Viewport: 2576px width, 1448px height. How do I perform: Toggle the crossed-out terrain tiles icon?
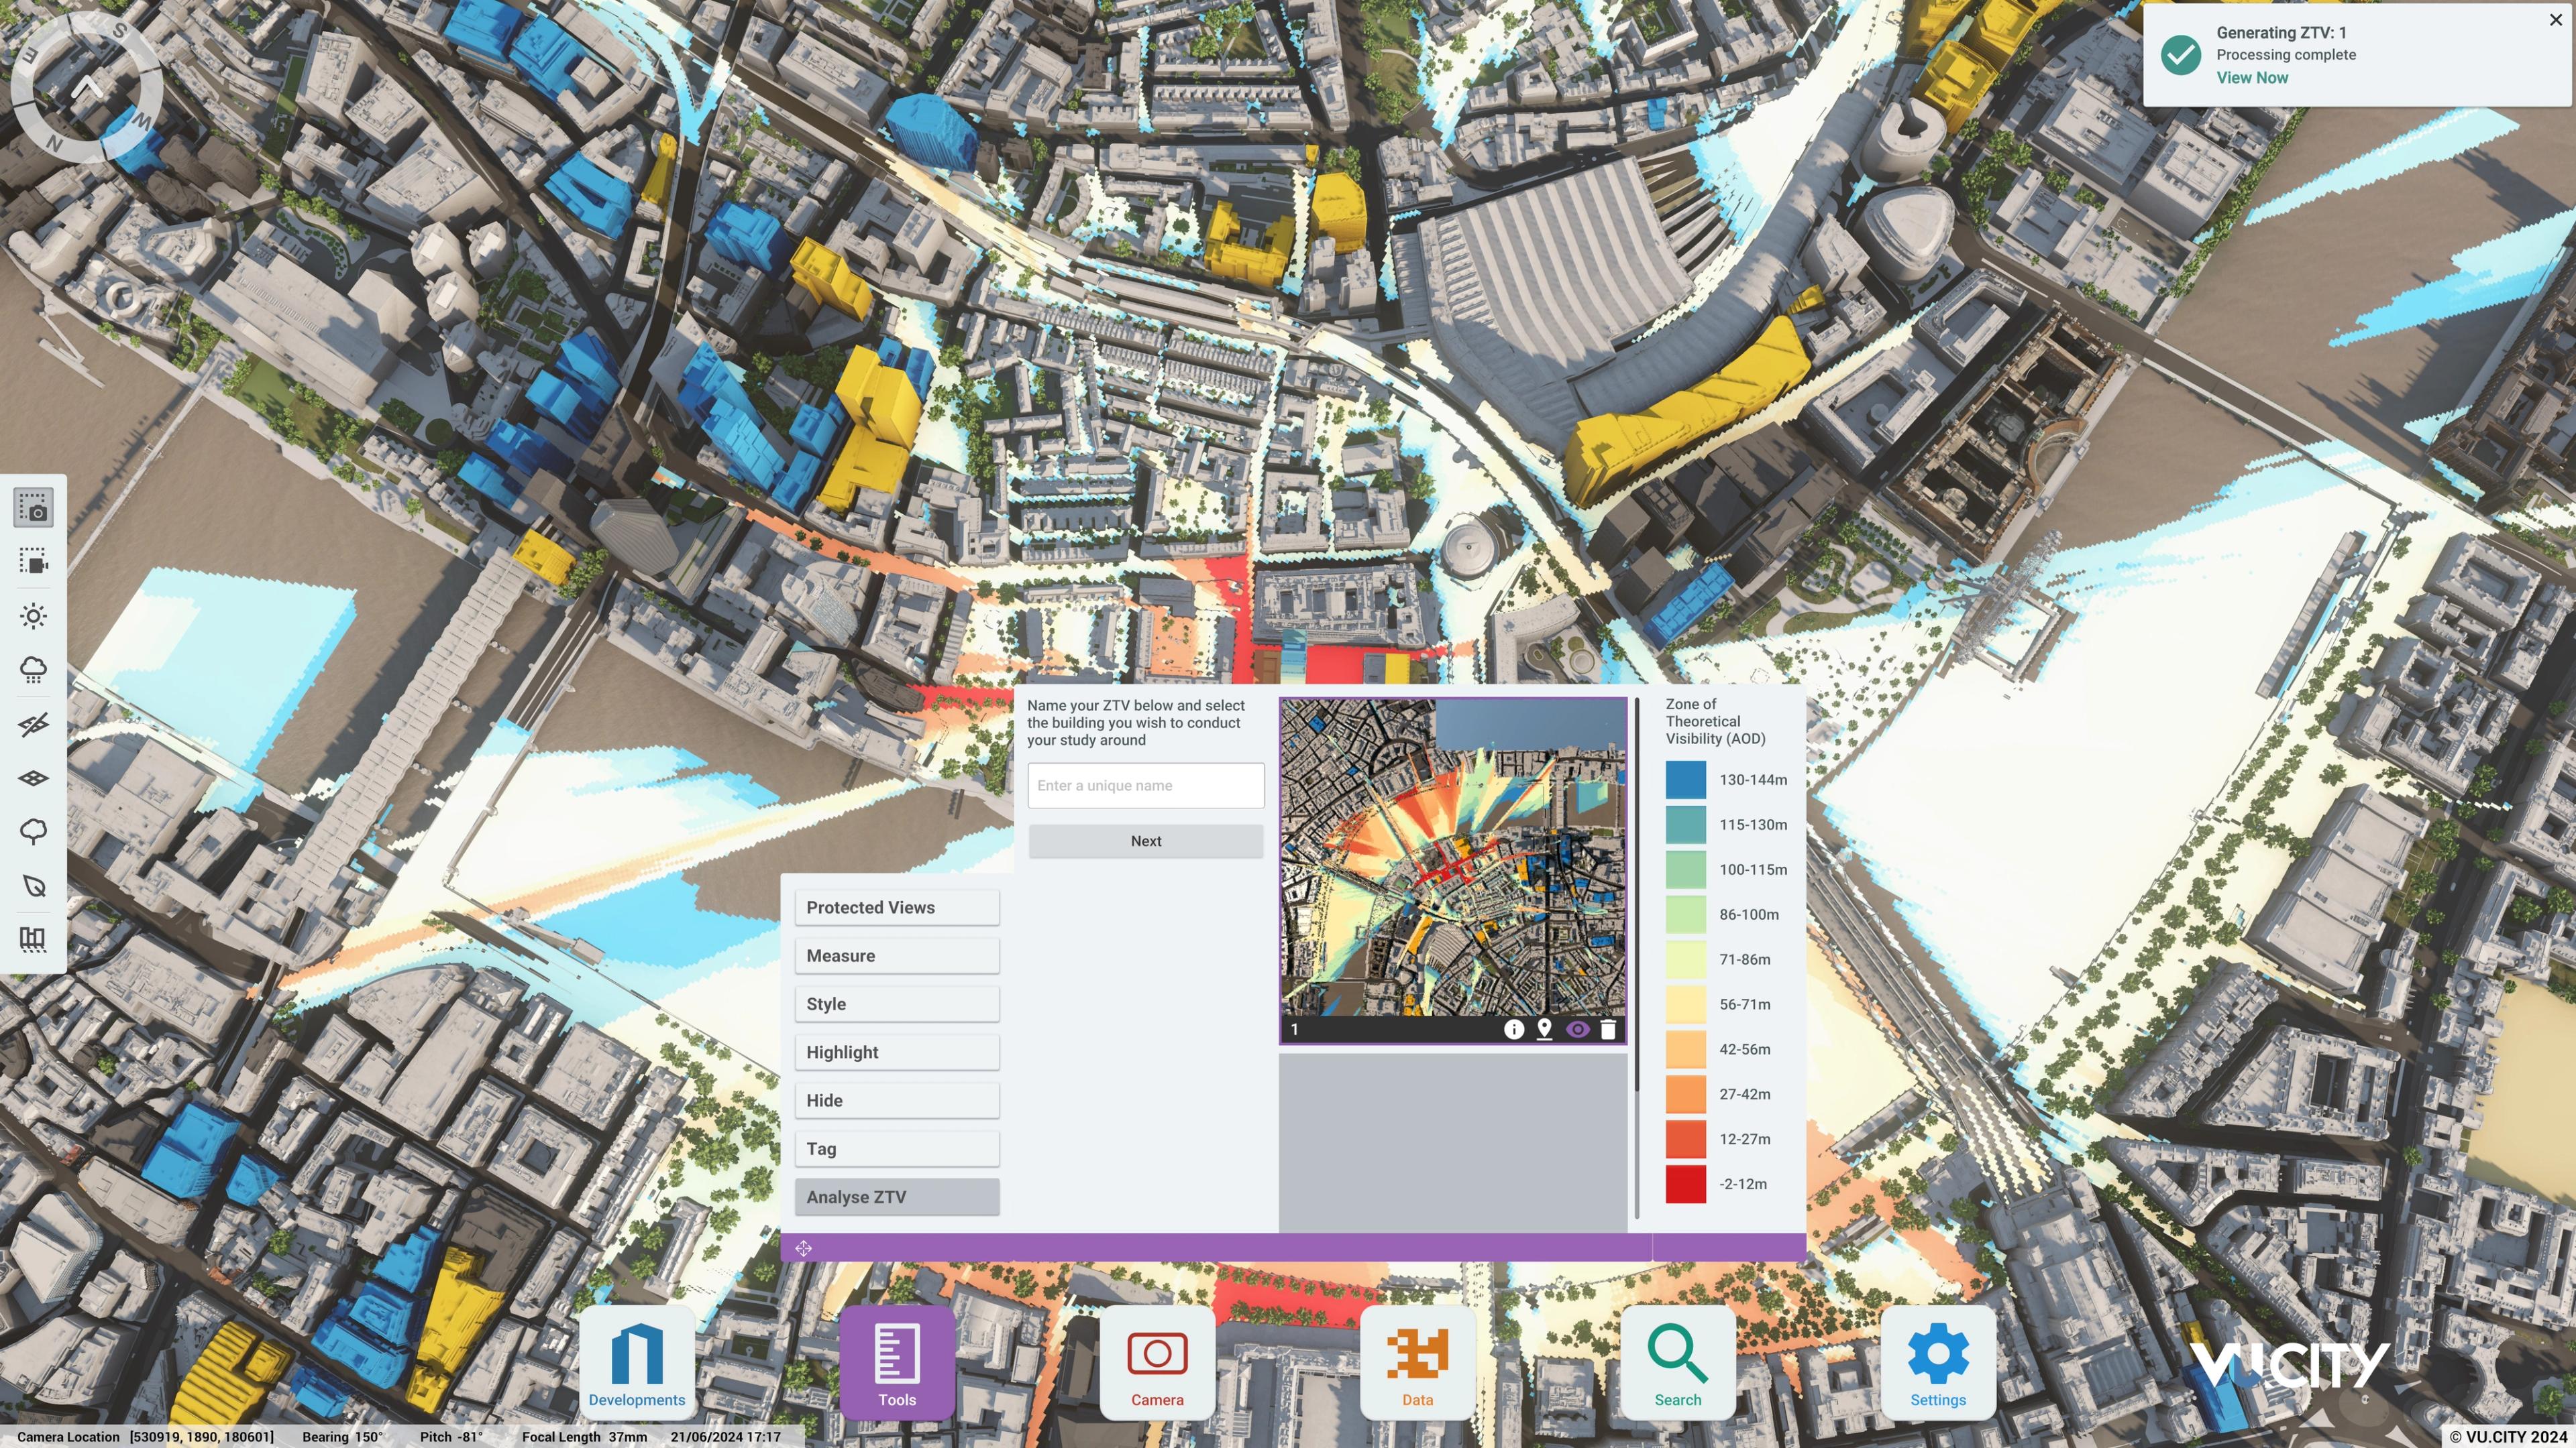coord(34,723)
